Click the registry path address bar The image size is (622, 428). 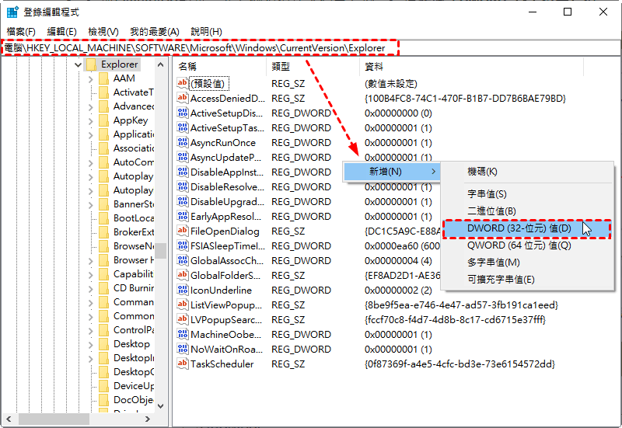[x=202, y=48]
